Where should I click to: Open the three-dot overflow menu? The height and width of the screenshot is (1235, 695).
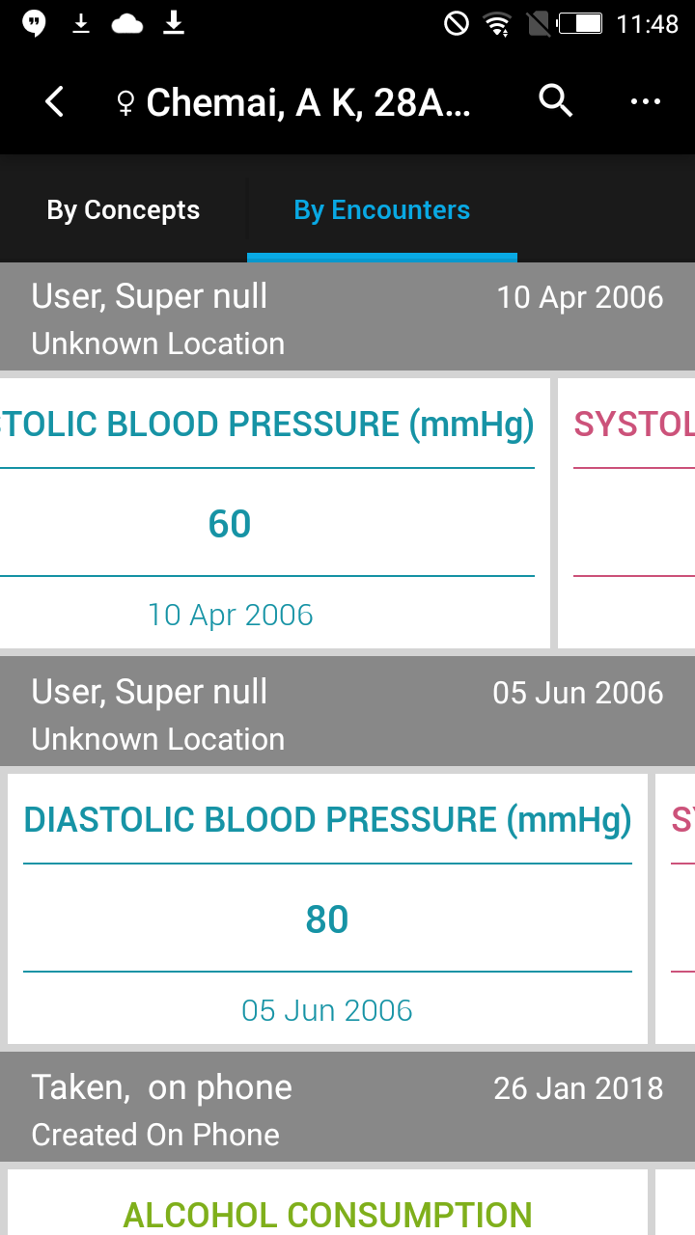coord(645,101)
